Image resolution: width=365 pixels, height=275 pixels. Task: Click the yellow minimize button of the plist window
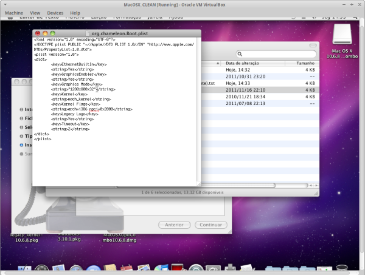click(45, 33)
